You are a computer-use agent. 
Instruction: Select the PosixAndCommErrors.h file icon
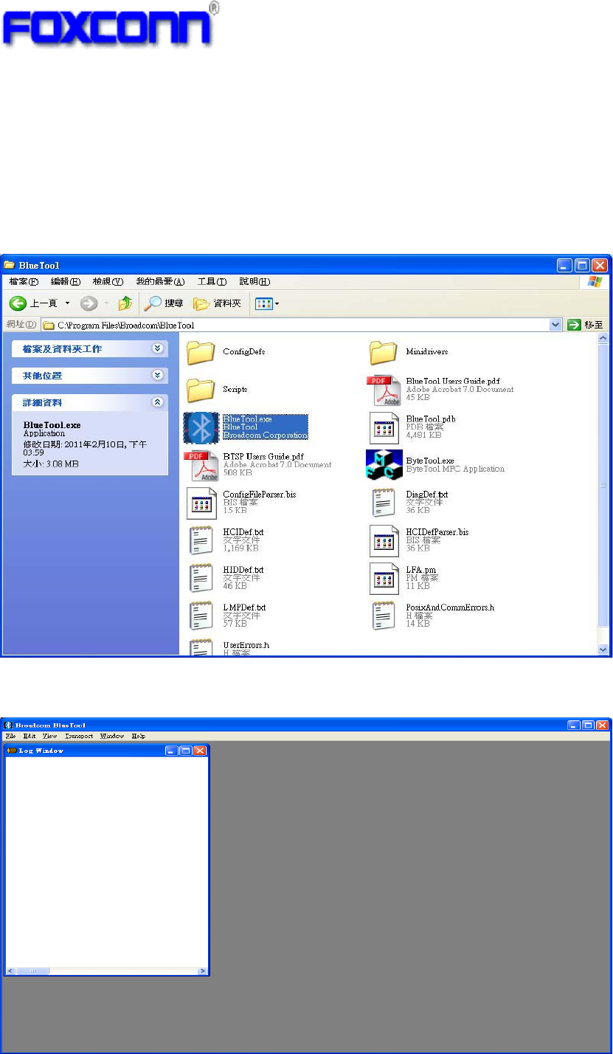point(384,616)
